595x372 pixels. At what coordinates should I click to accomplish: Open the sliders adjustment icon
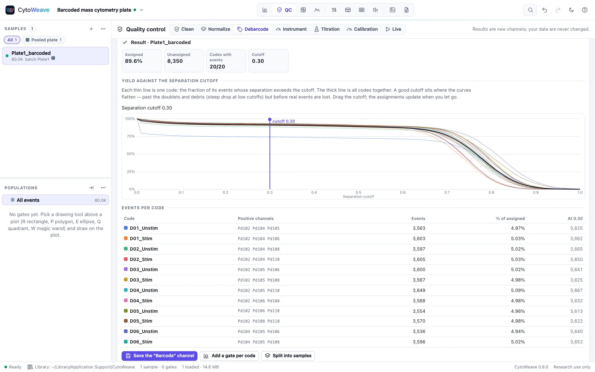[375, 10]
